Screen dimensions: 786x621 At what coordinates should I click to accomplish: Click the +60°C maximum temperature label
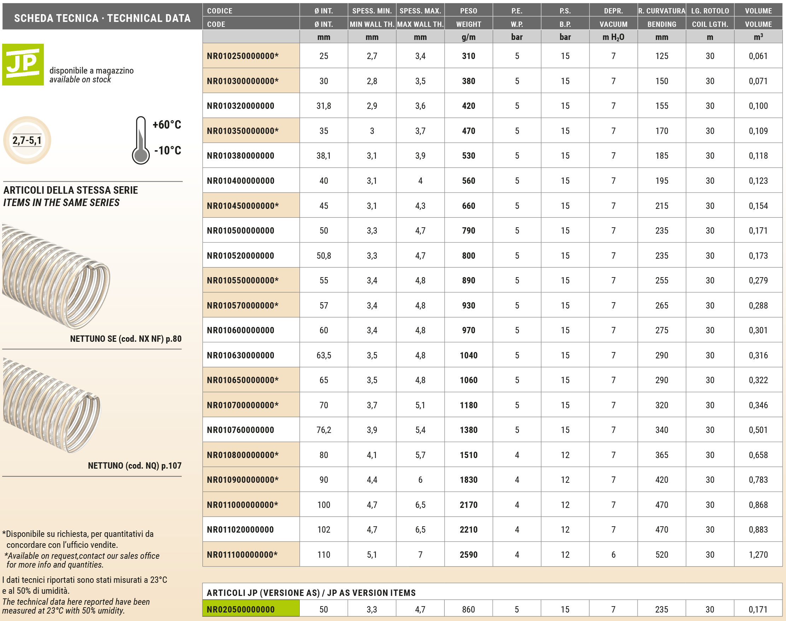click(167, 125)
